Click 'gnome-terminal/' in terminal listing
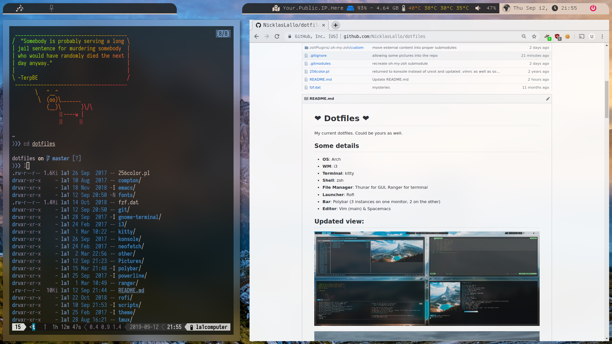Viewport: 612px width, 344px height. point(140,217)
